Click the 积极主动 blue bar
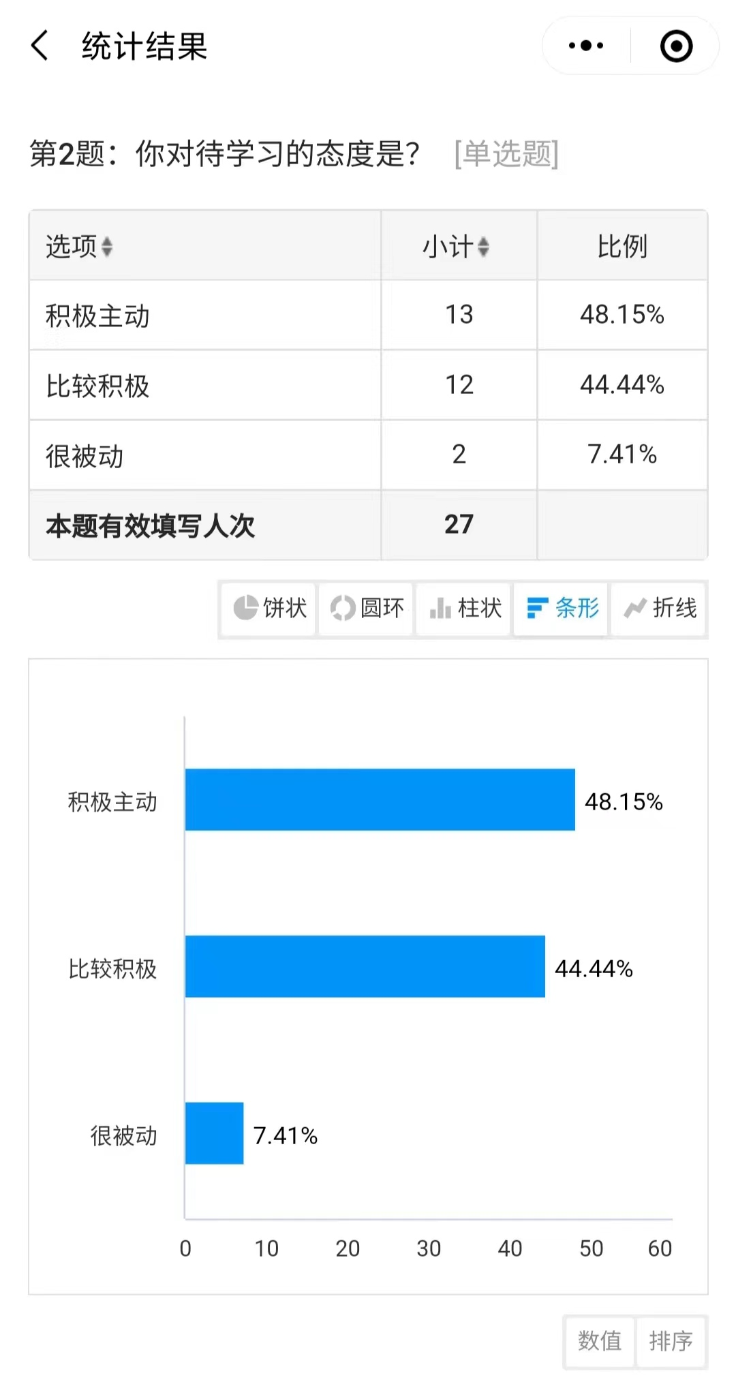The width and height of the screenshot is (736, 1397). (x=380, y=799)
